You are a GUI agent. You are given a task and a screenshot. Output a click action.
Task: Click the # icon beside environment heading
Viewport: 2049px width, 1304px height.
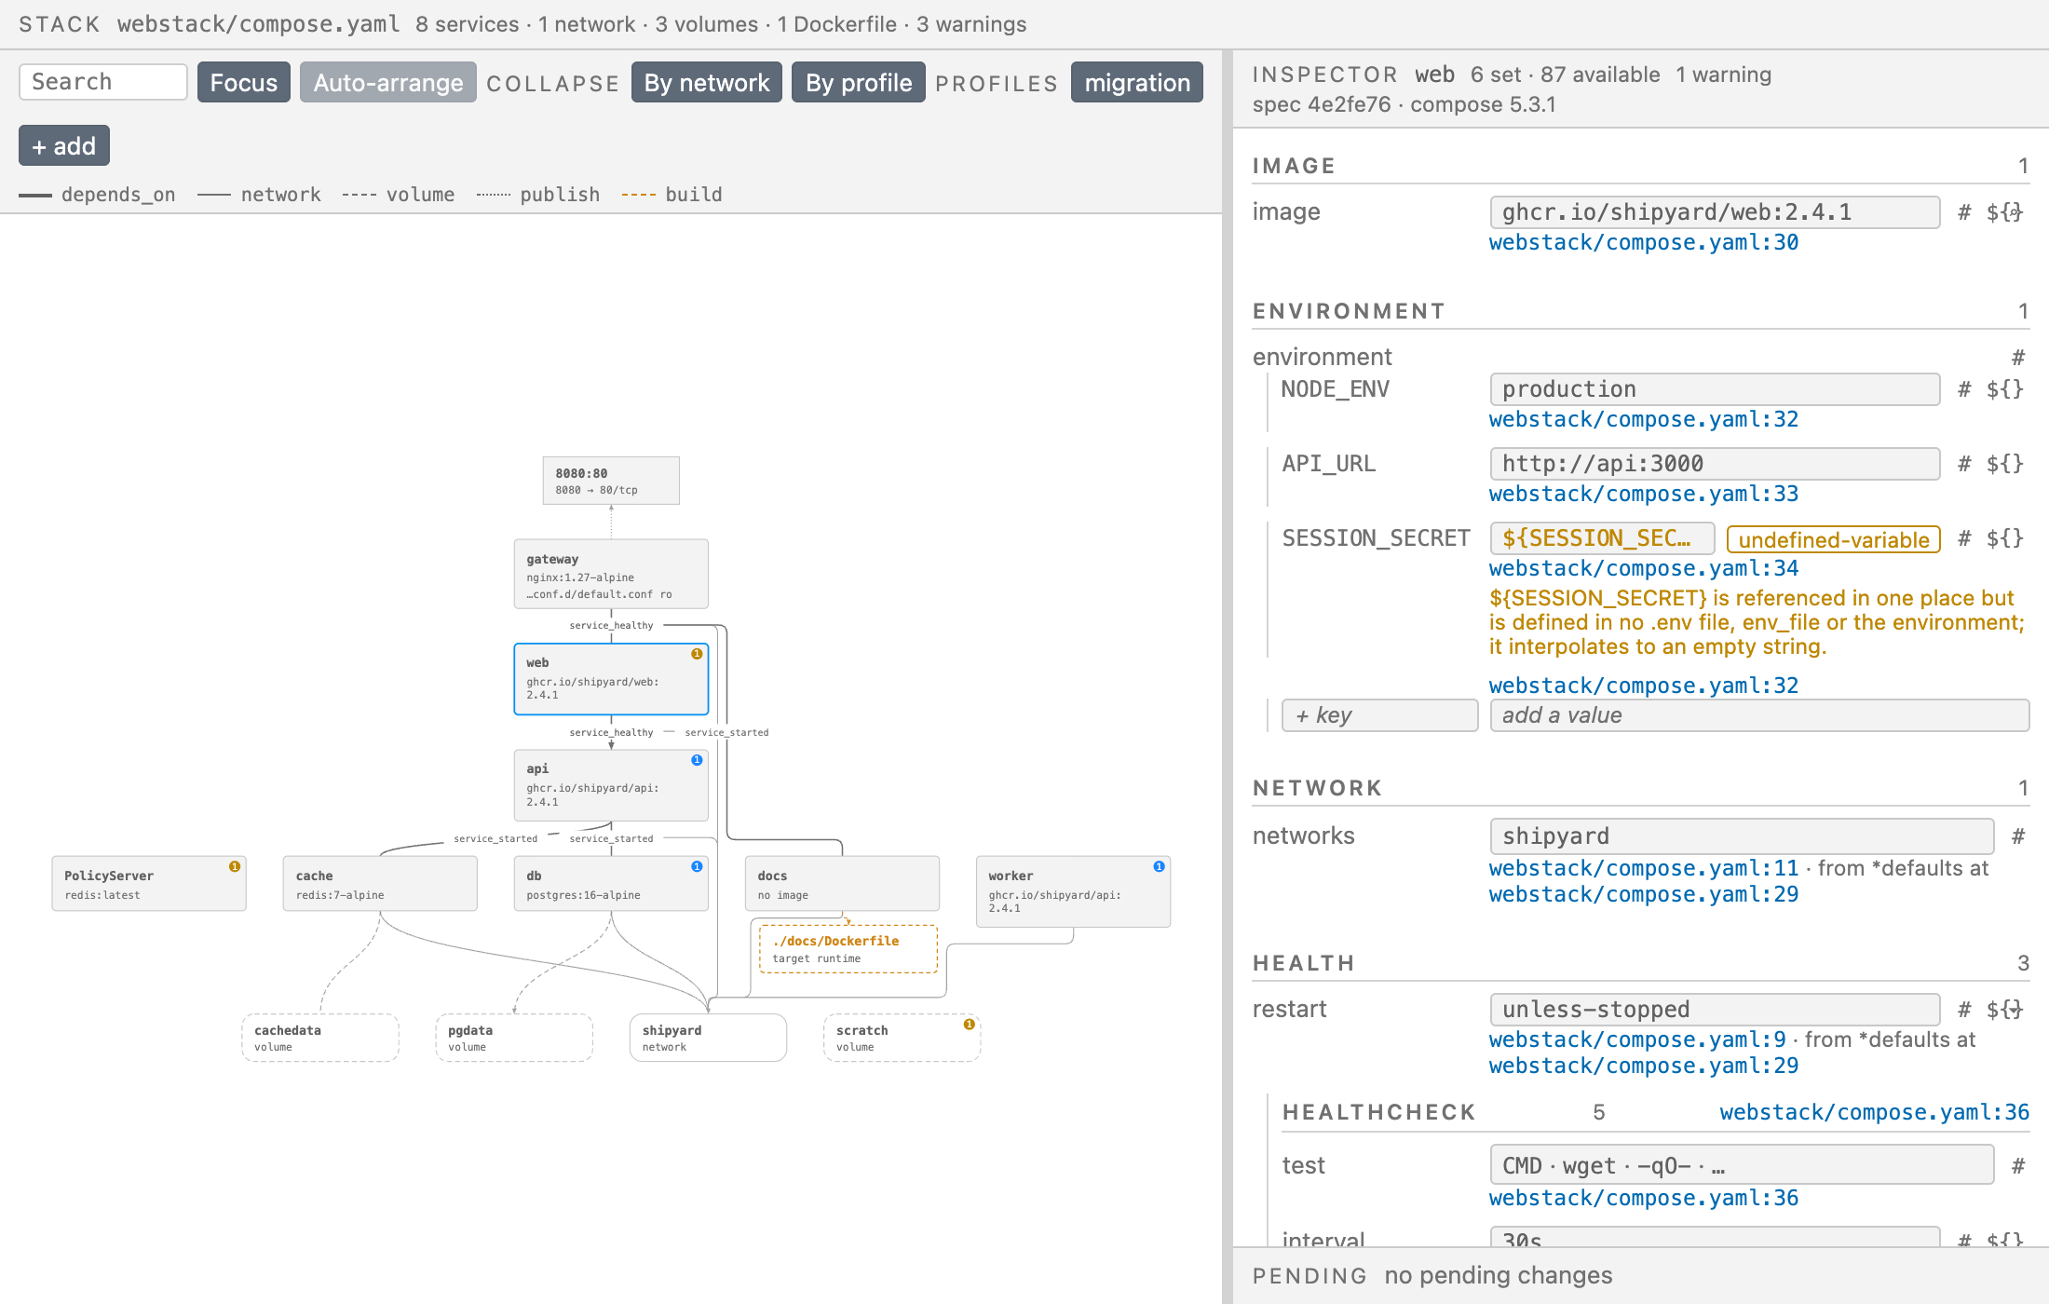coord(2018,358)
